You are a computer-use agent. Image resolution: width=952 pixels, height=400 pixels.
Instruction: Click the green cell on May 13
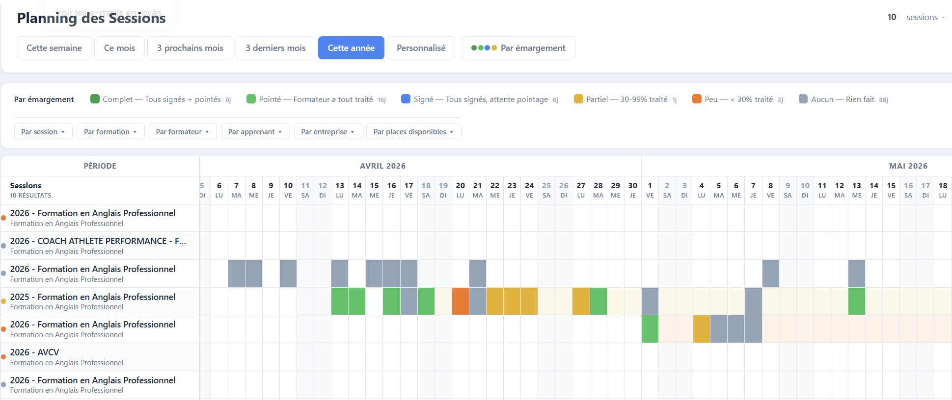(x=857, y=301)
